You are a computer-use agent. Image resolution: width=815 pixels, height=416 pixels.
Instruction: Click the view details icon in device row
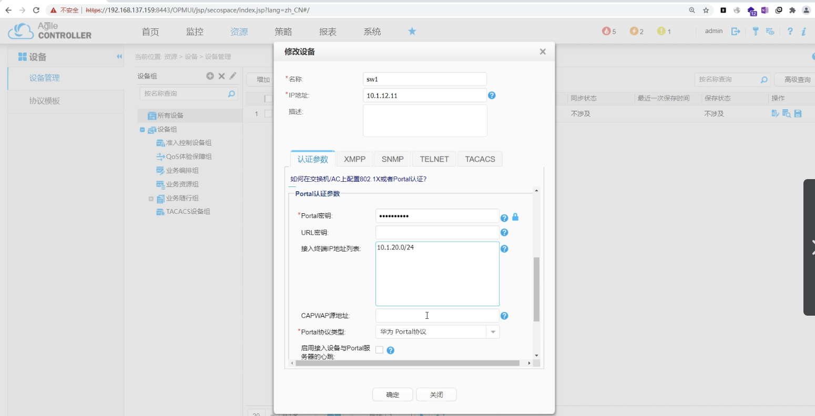[787, 113]
